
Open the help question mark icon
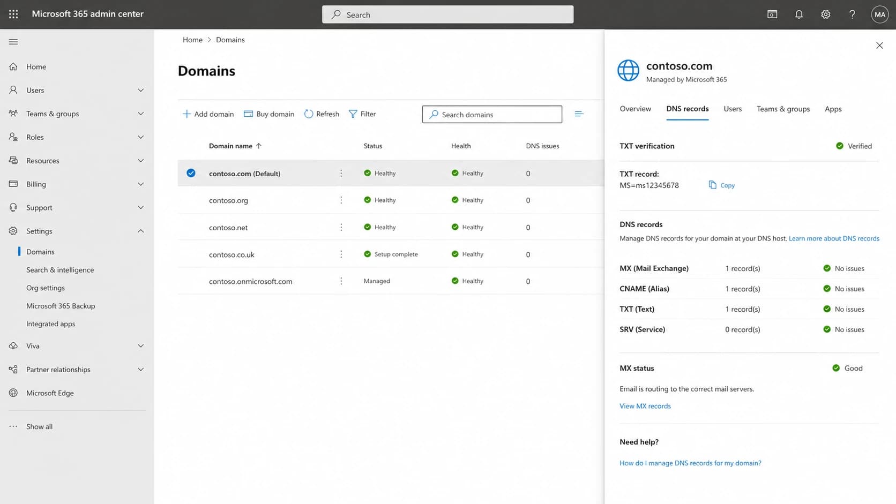[x=852, y=14]
